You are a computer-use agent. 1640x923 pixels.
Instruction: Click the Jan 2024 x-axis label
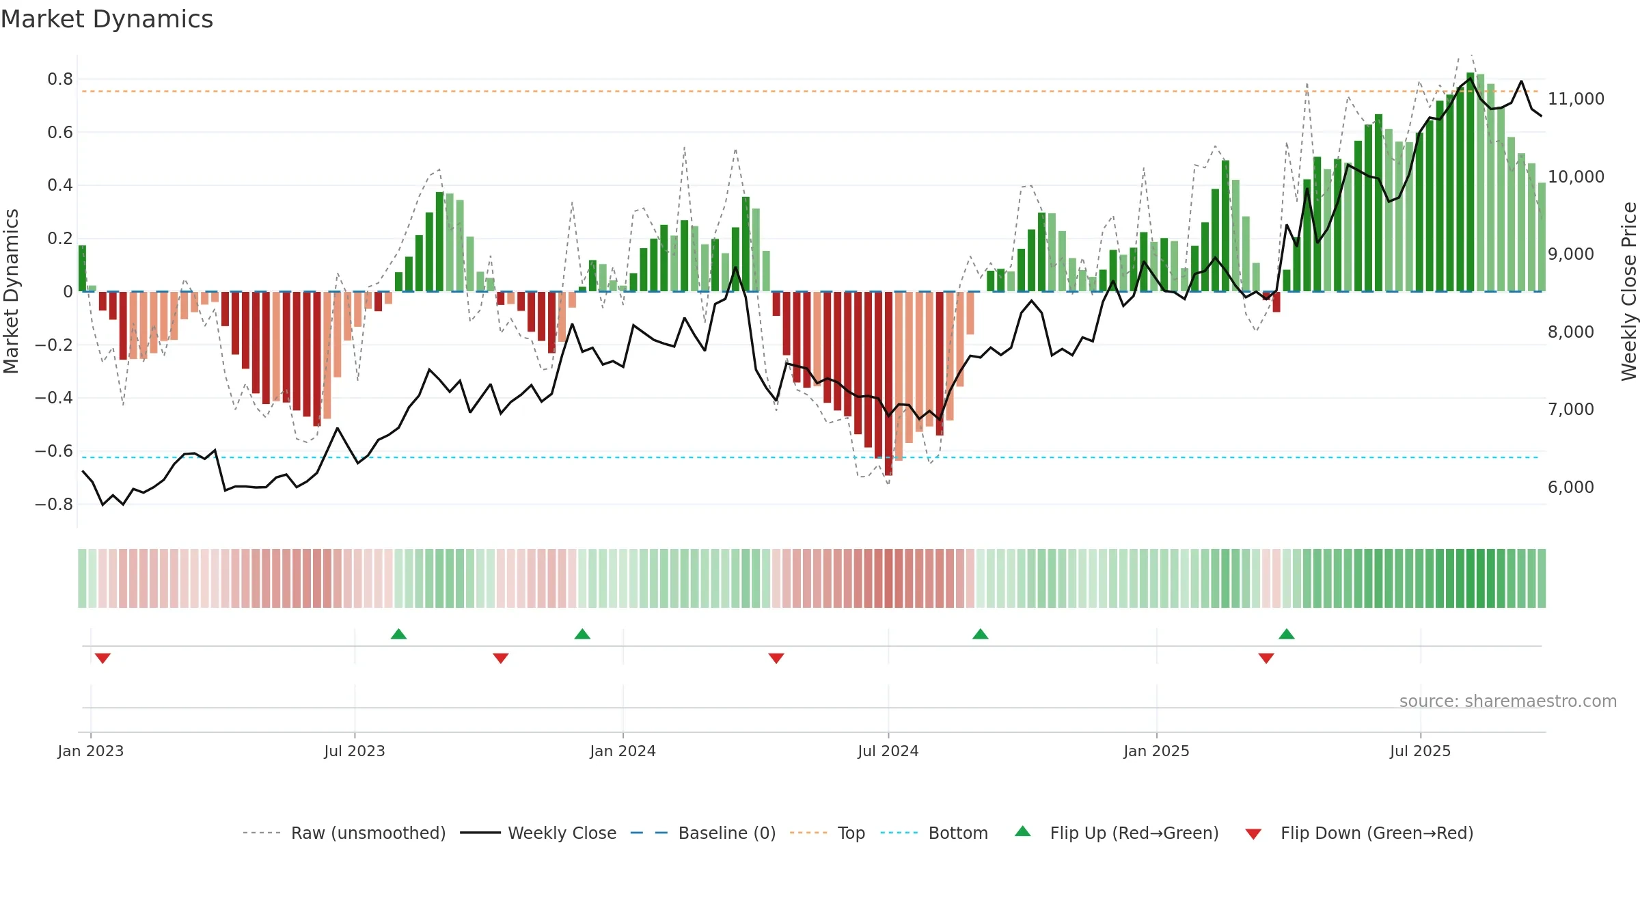coord(623,751)
